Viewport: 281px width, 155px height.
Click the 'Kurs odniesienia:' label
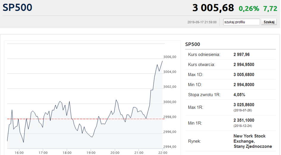coord(204,54)
